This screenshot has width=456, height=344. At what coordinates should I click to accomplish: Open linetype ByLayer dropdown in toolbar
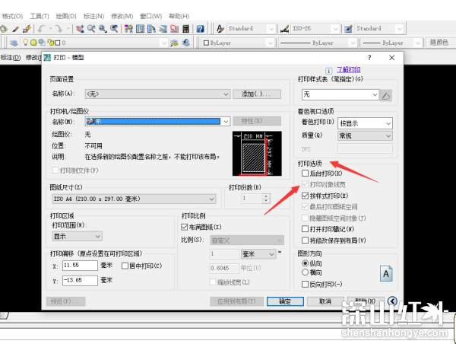(x=318, y=43)
